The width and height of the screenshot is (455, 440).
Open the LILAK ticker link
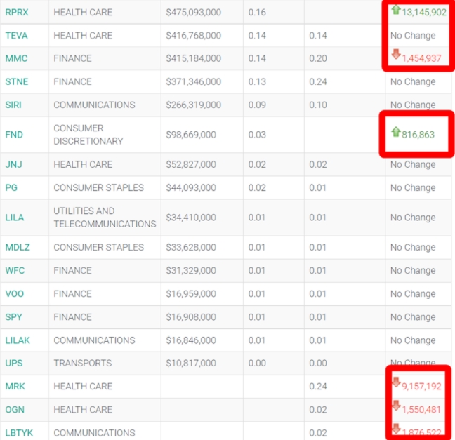pyautogui.click(x=18, y=340)
